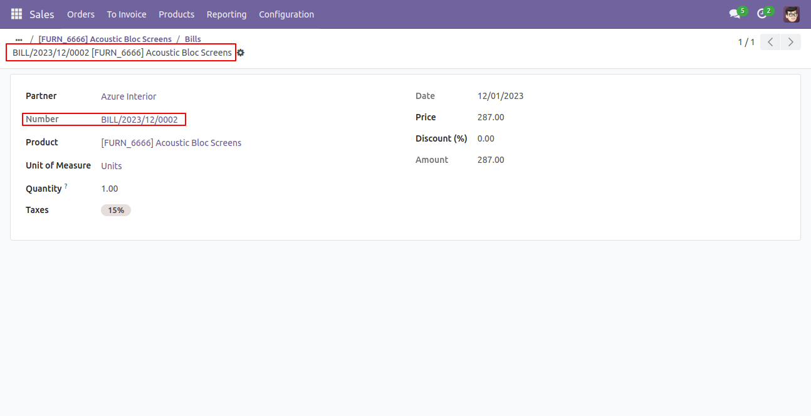This screenshot has height=416, width=811.
Task: Open the gear actions menu beside title
Action: coord(241,53)
